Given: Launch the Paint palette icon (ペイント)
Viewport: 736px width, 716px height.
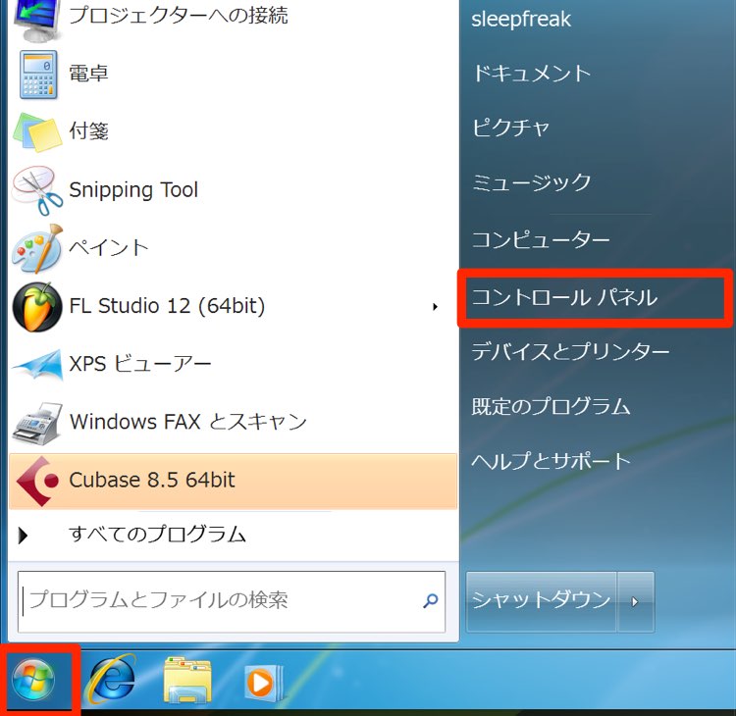Looking at the screenshot, I should (x=37, y=248).
